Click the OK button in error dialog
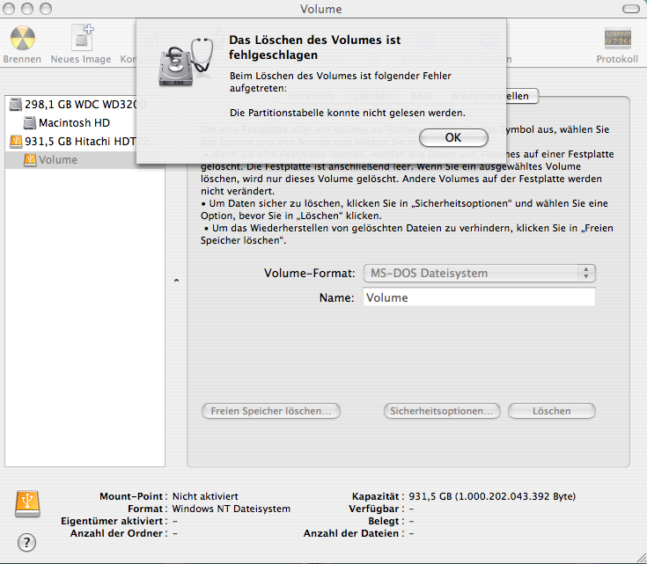This screenshot has height=564, width=647. (453, 137)
